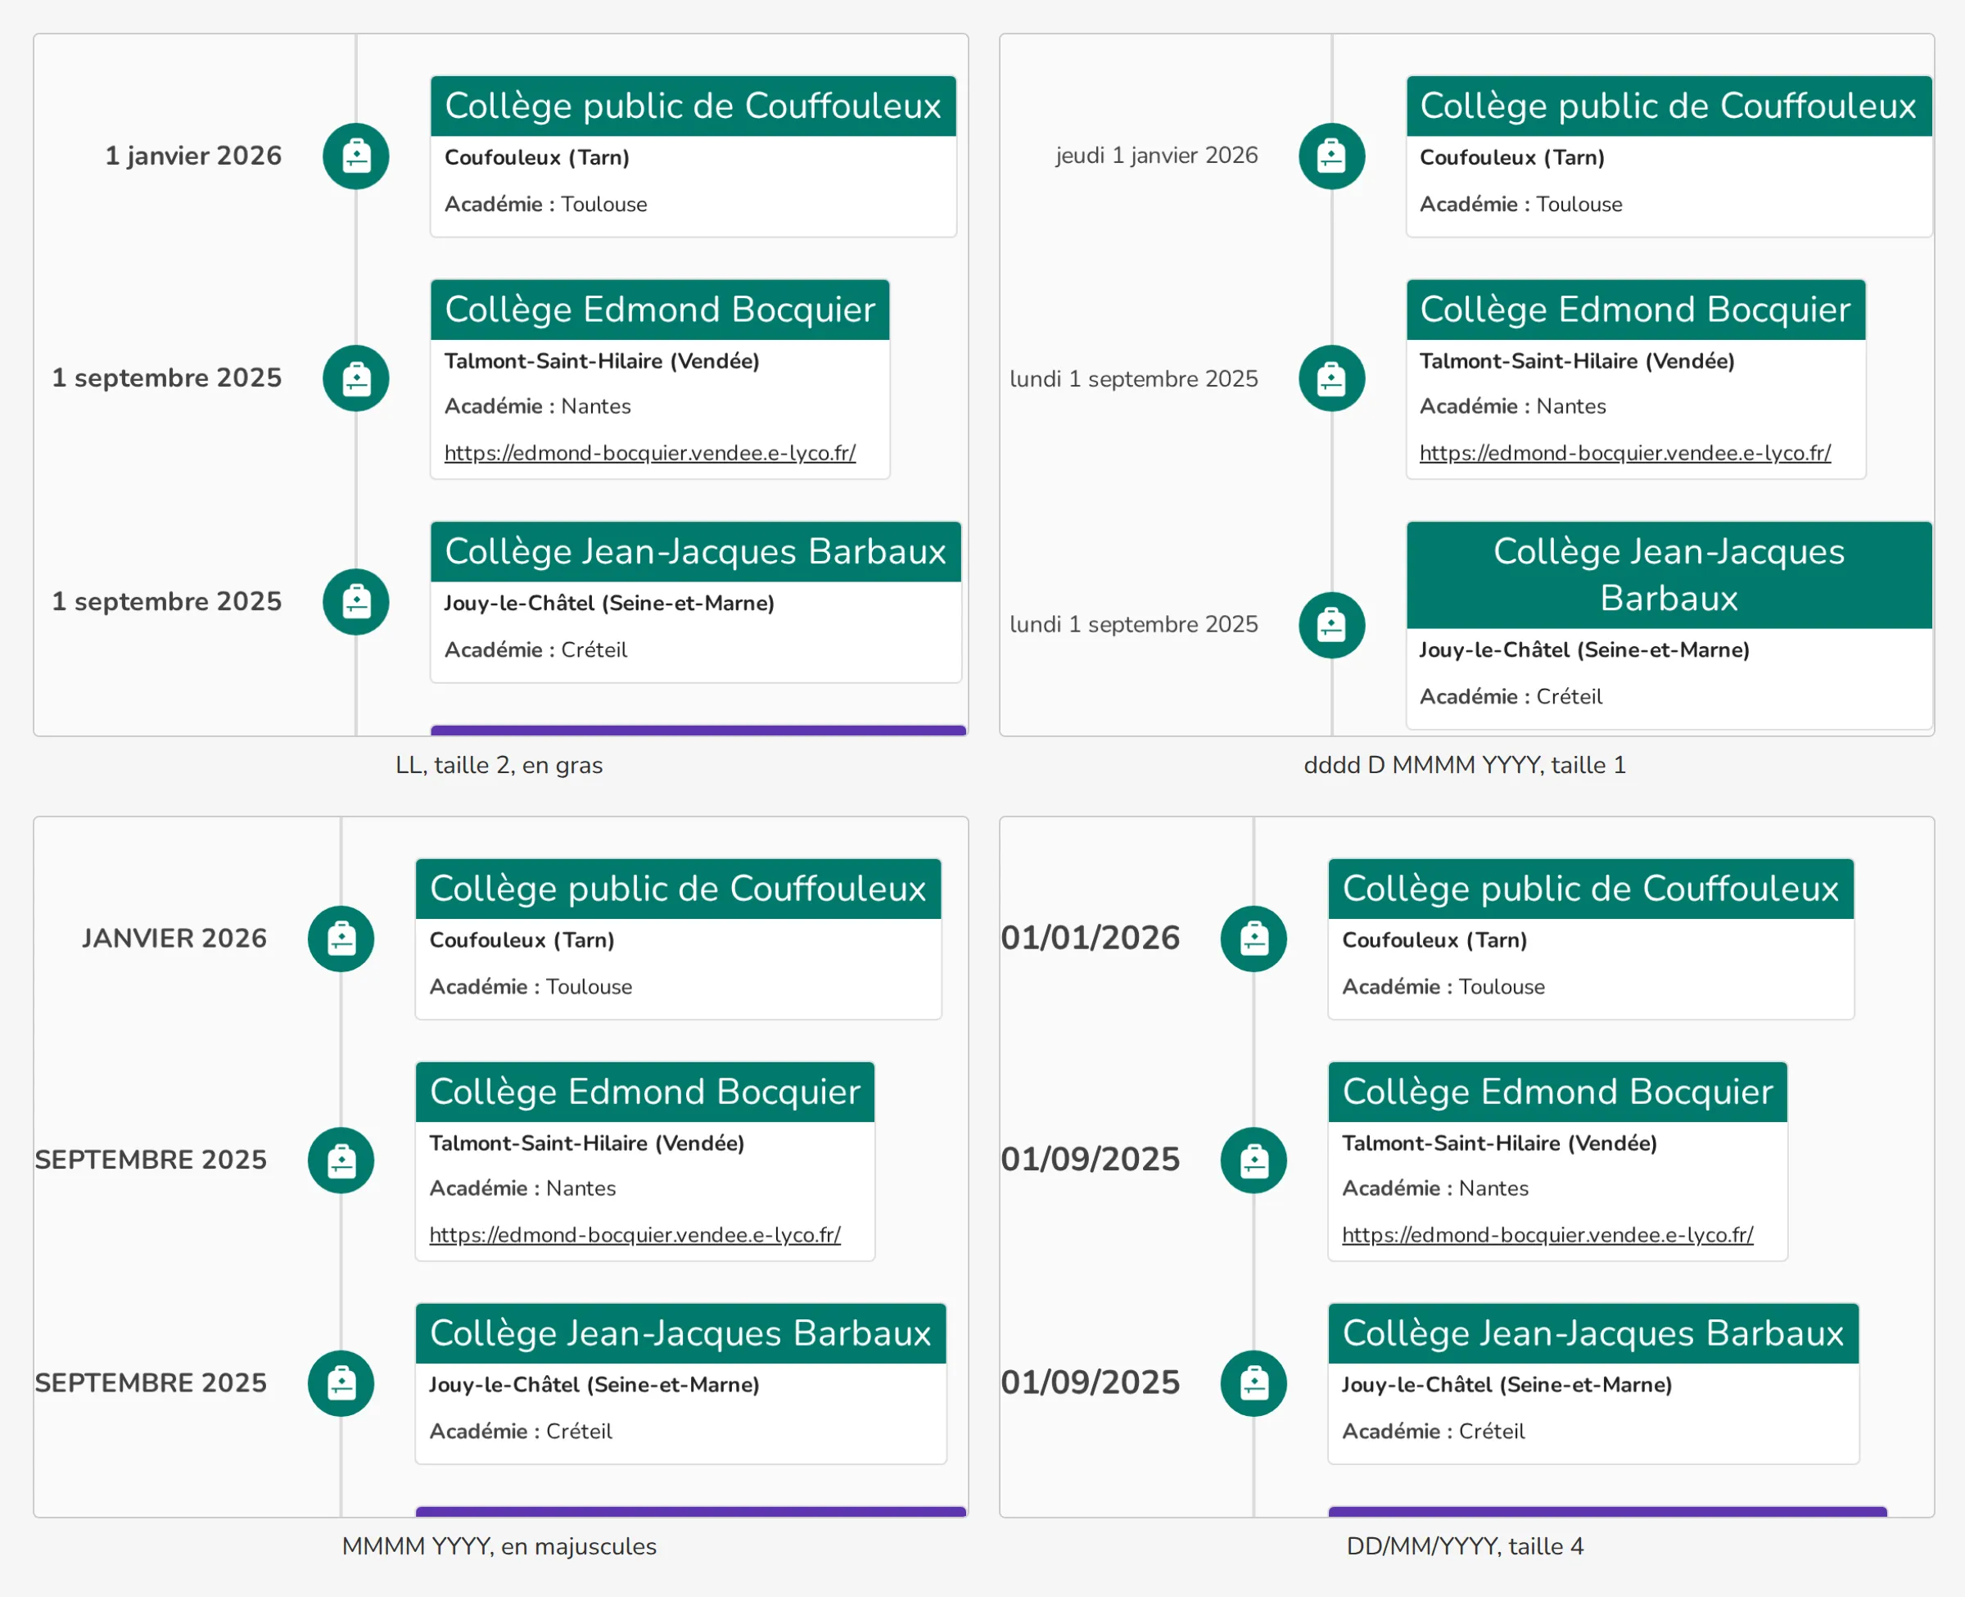This screenshot has height=1597, width=1965.
Task: Click backpack icon beside bold '1 janvier 2026'
Action: (356, 156)
